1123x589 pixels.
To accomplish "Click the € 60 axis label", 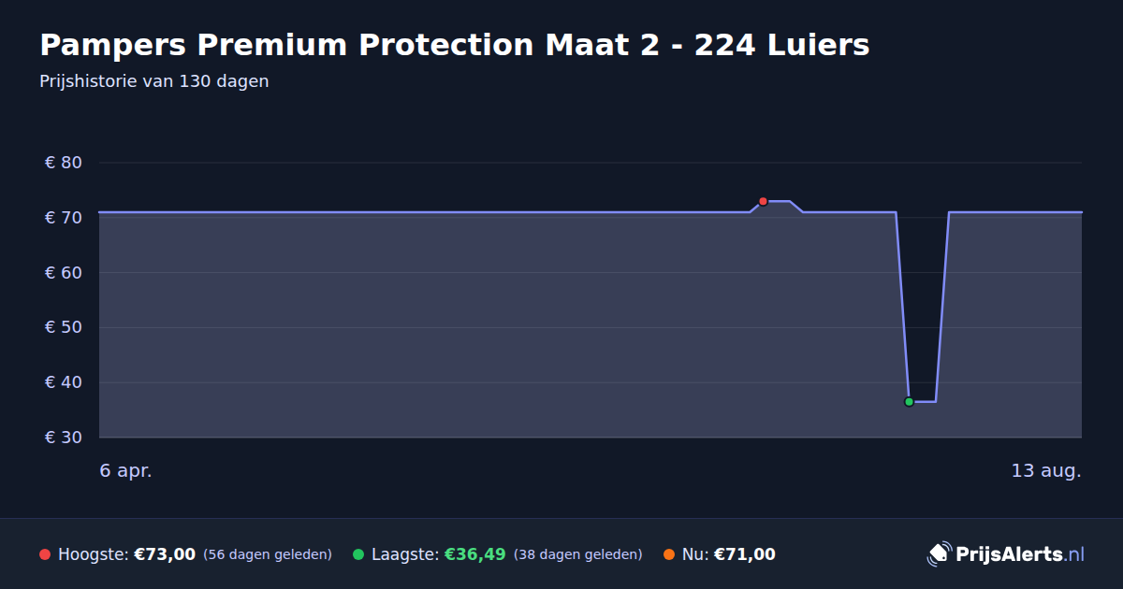I will (x=64, y=273).
